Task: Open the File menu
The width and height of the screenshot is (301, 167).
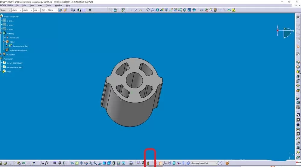Action: [17, 5]
